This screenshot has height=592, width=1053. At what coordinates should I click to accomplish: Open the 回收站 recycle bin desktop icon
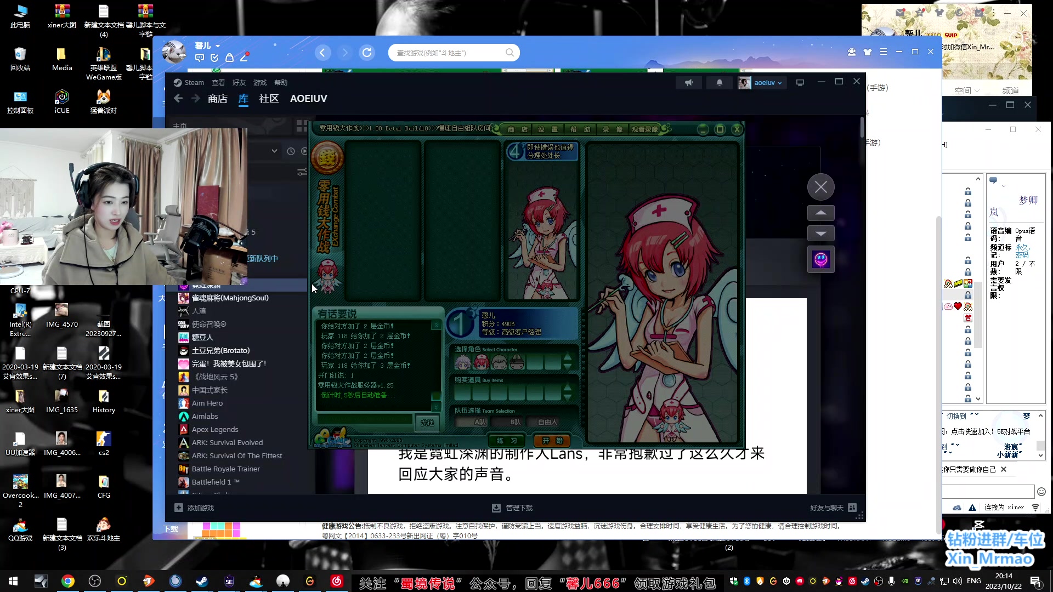pos(20,59)
